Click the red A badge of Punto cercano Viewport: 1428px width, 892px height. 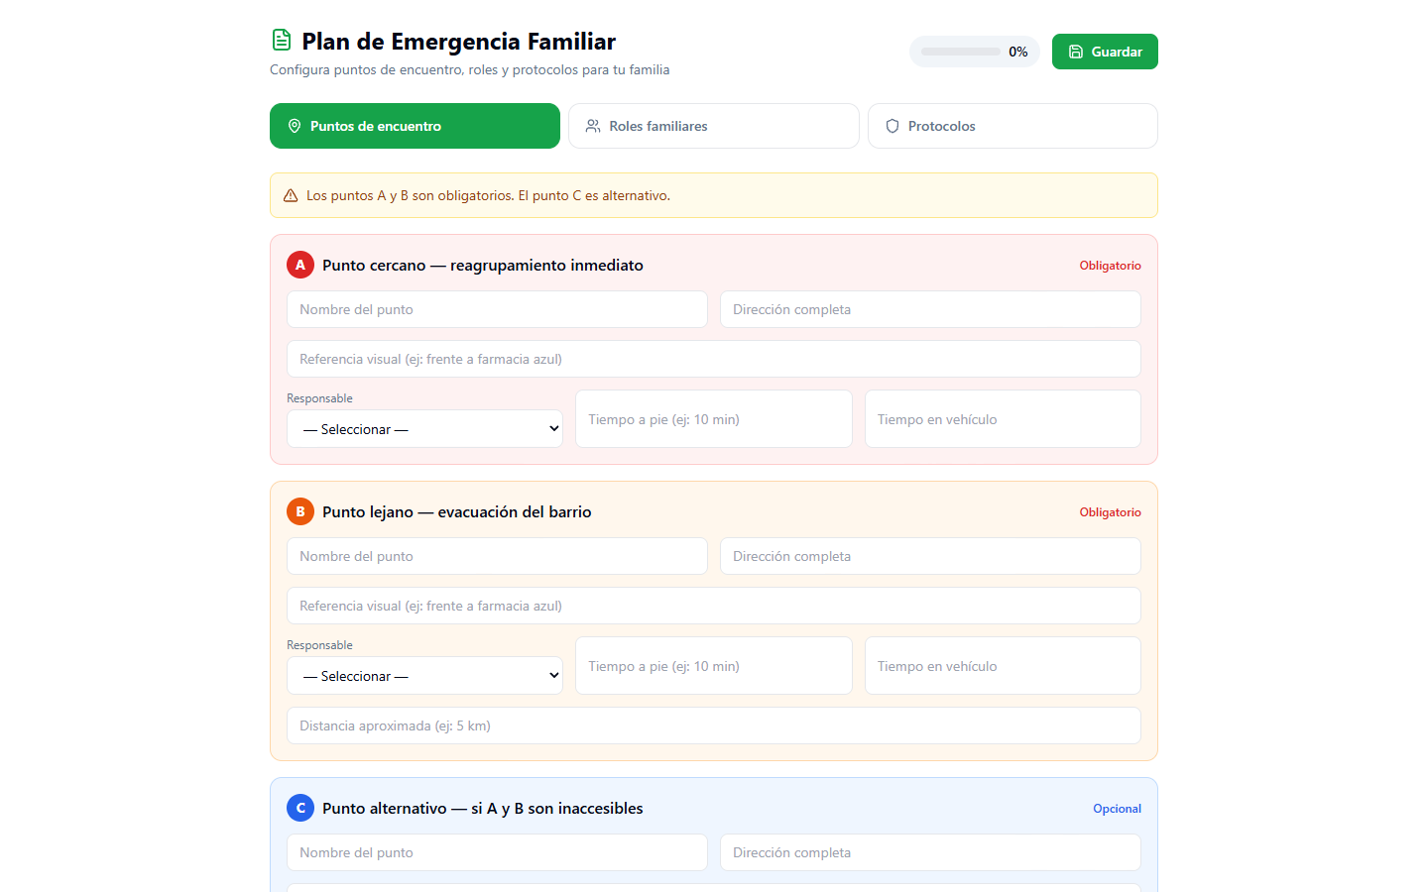pyautogui.click(x=300, y=265)
